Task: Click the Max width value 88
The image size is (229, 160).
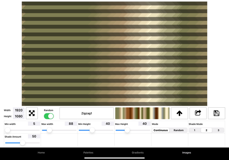Action: click(x=71, y=124)
